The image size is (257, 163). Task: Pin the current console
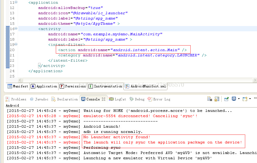point(227,99)
